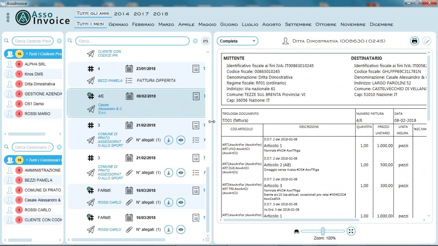Show attachment preview for FARM5 dated 16/03/2018
The width and height of the screenshot is (438, 246).
click(181, 202)
